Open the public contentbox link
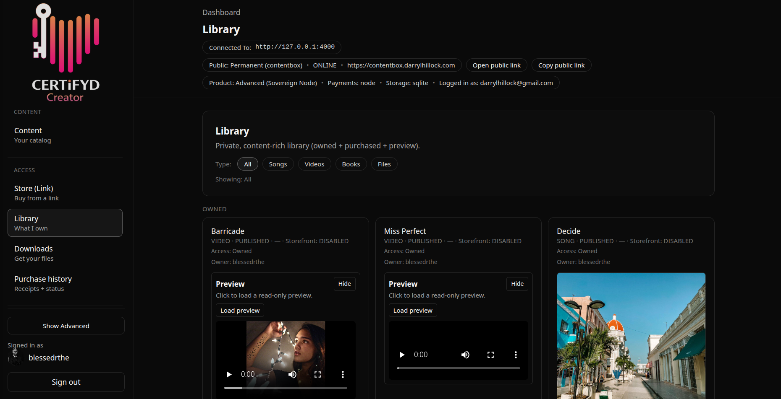 496,65
